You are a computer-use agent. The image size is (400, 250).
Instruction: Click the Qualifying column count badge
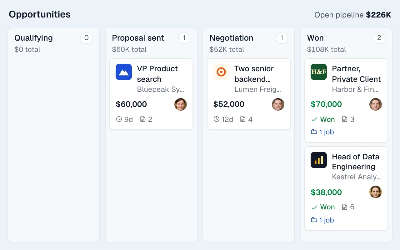pyautogui.click(x=87, y=38)
